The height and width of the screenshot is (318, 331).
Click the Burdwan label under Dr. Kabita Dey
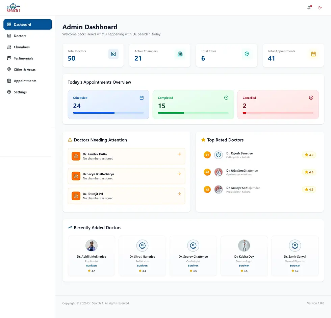(244, 265)
